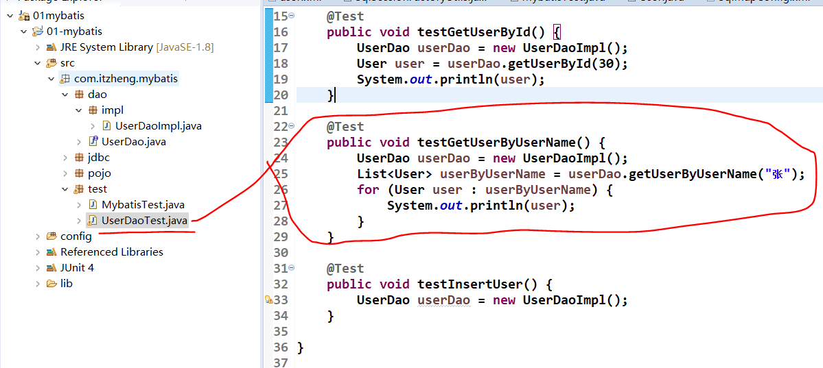Select the Referenced Libraries tree label
This screenshot has height=368, width=823.
tap(112, 252)
